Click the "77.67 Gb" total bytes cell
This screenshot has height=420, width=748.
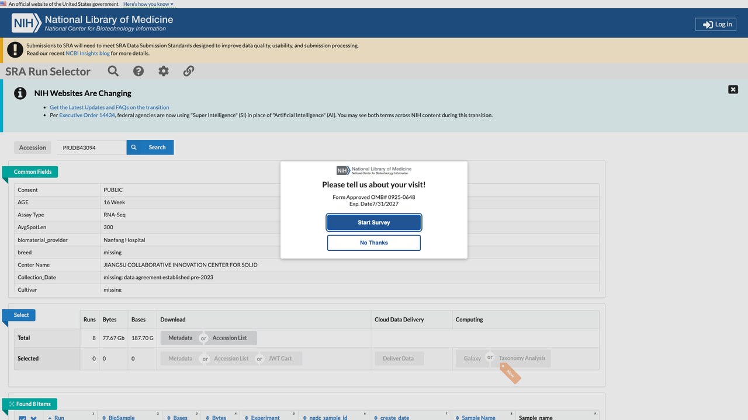[x=113, y=338]
